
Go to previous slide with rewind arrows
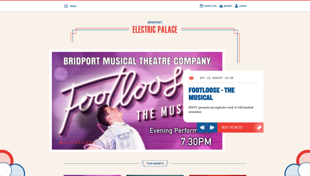coord(202,127)
